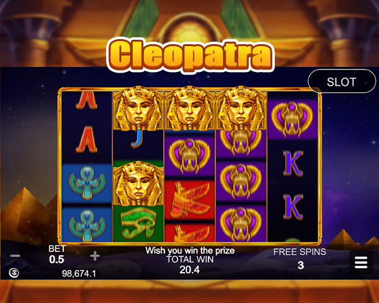Click the scarab at top of last reel
Screen dimensions: 379x303
(x=292, y=119)
